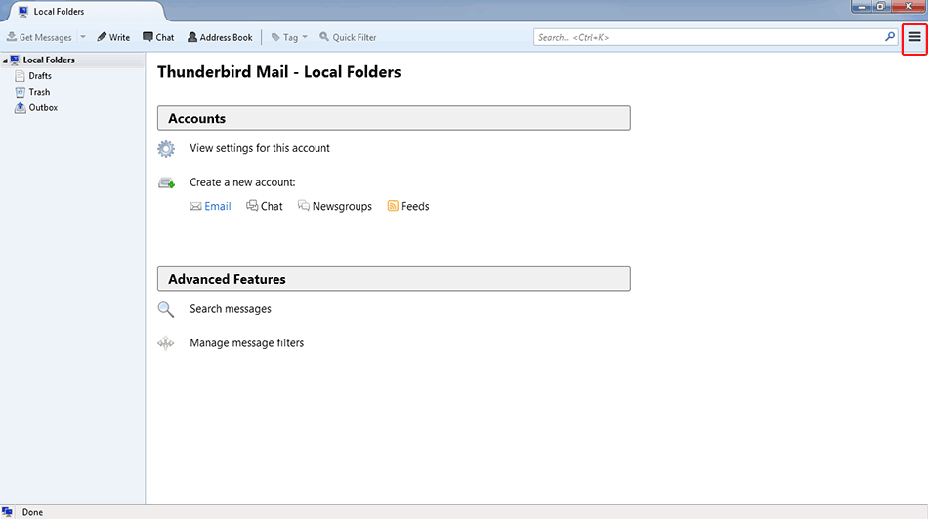Open the Tag dropdown
Screen dimensions: 928x519
(x=289, y=37)
